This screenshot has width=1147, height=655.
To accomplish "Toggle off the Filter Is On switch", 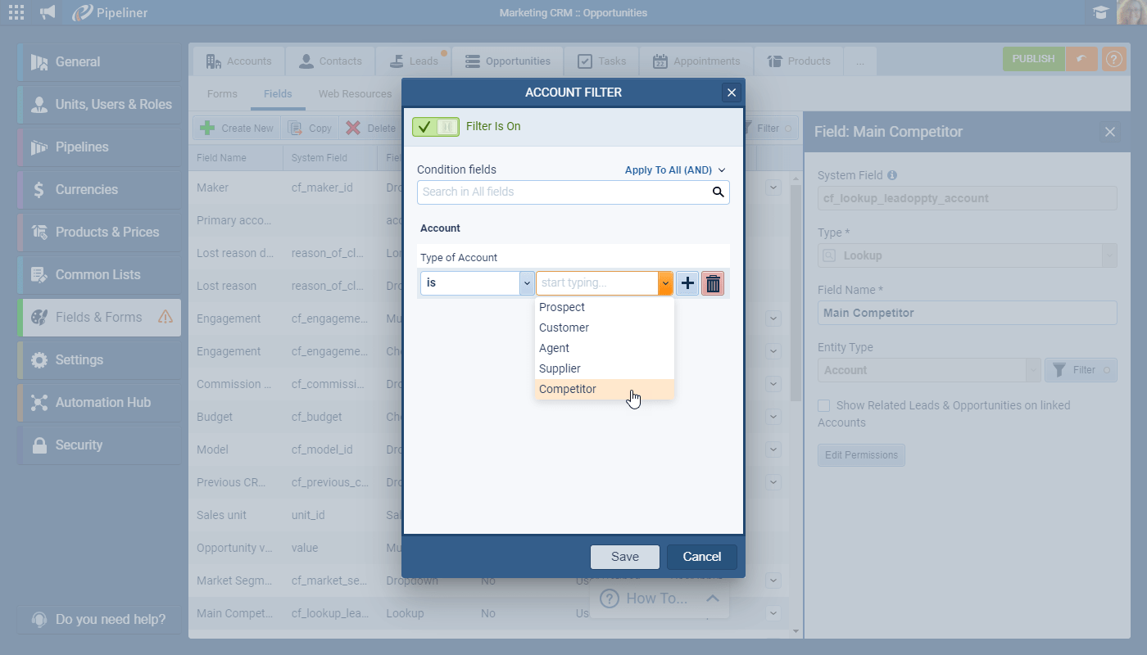I will click(x=435, y=127).
